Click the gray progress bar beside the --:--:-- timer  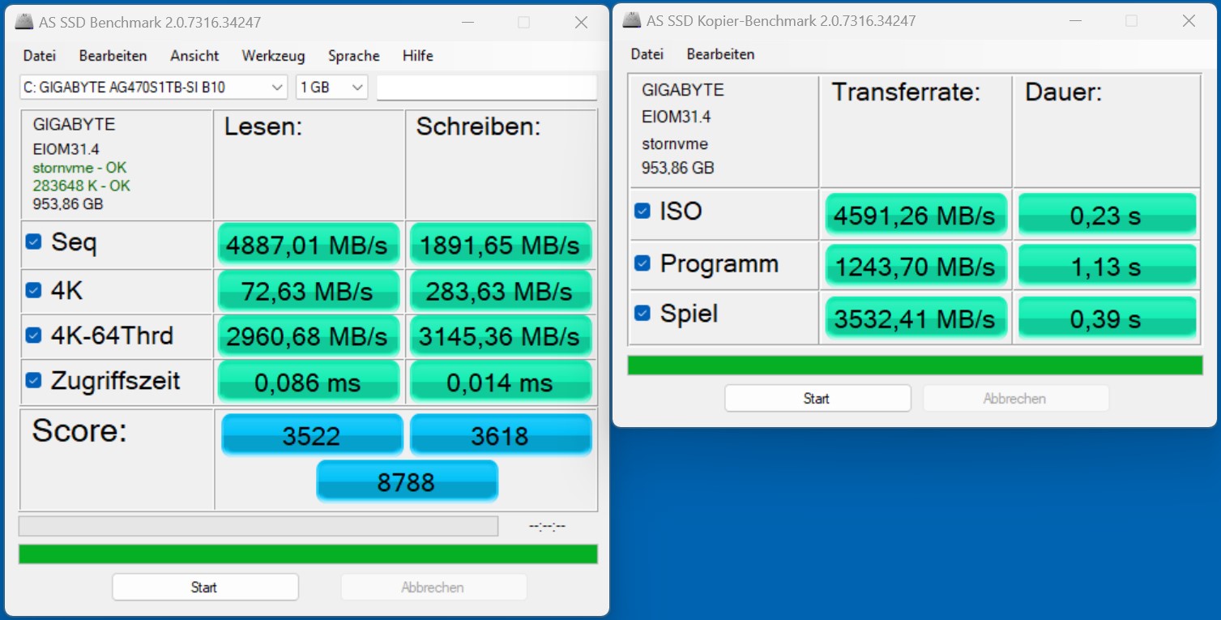point(258,526)
